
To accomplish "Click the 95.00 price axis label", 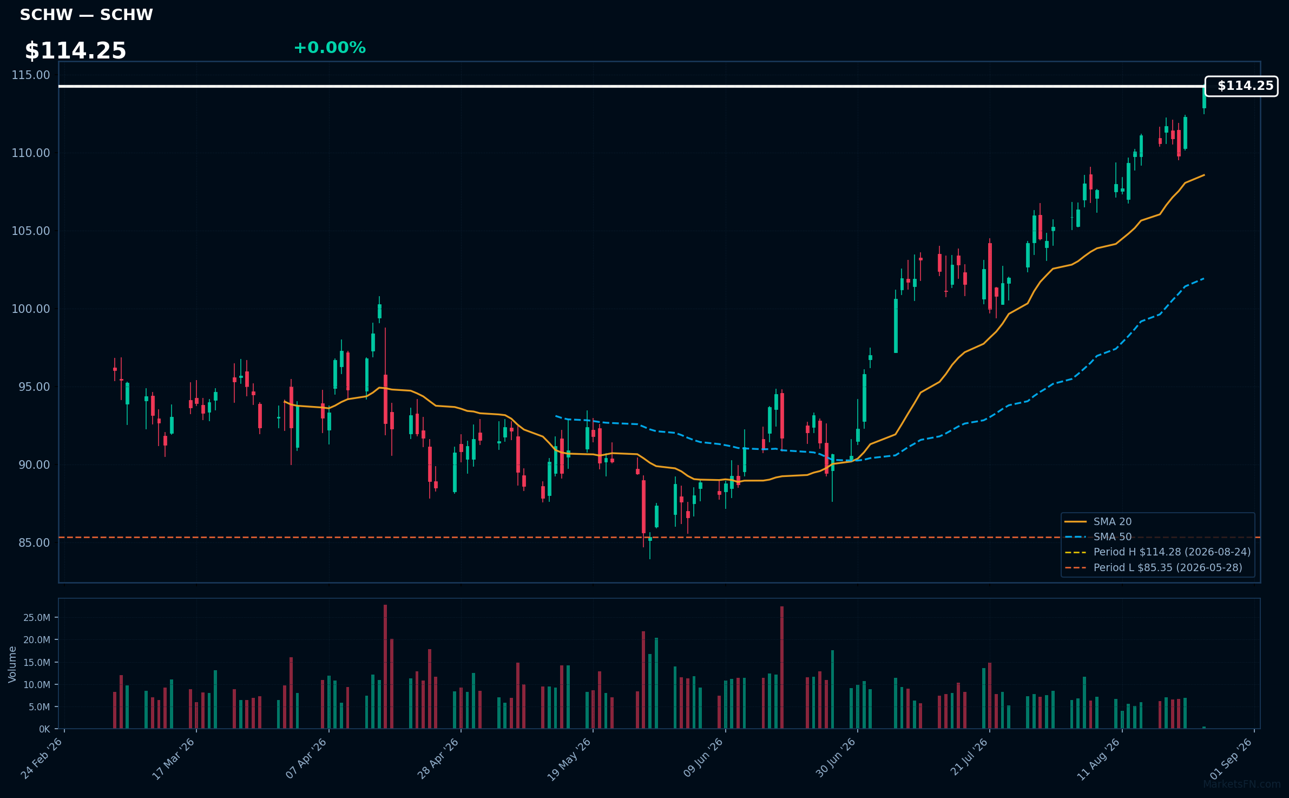I will point(34,387).
